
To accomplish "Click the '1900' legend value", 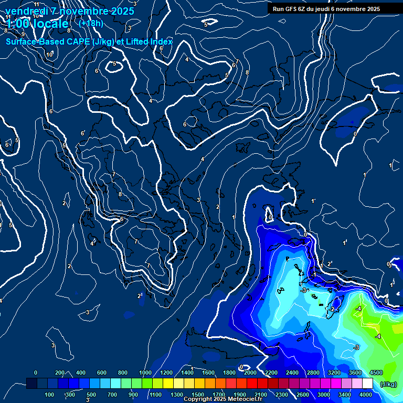I will point(239,395).
